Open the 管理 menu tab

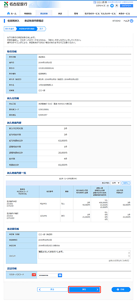coord(76,14)
